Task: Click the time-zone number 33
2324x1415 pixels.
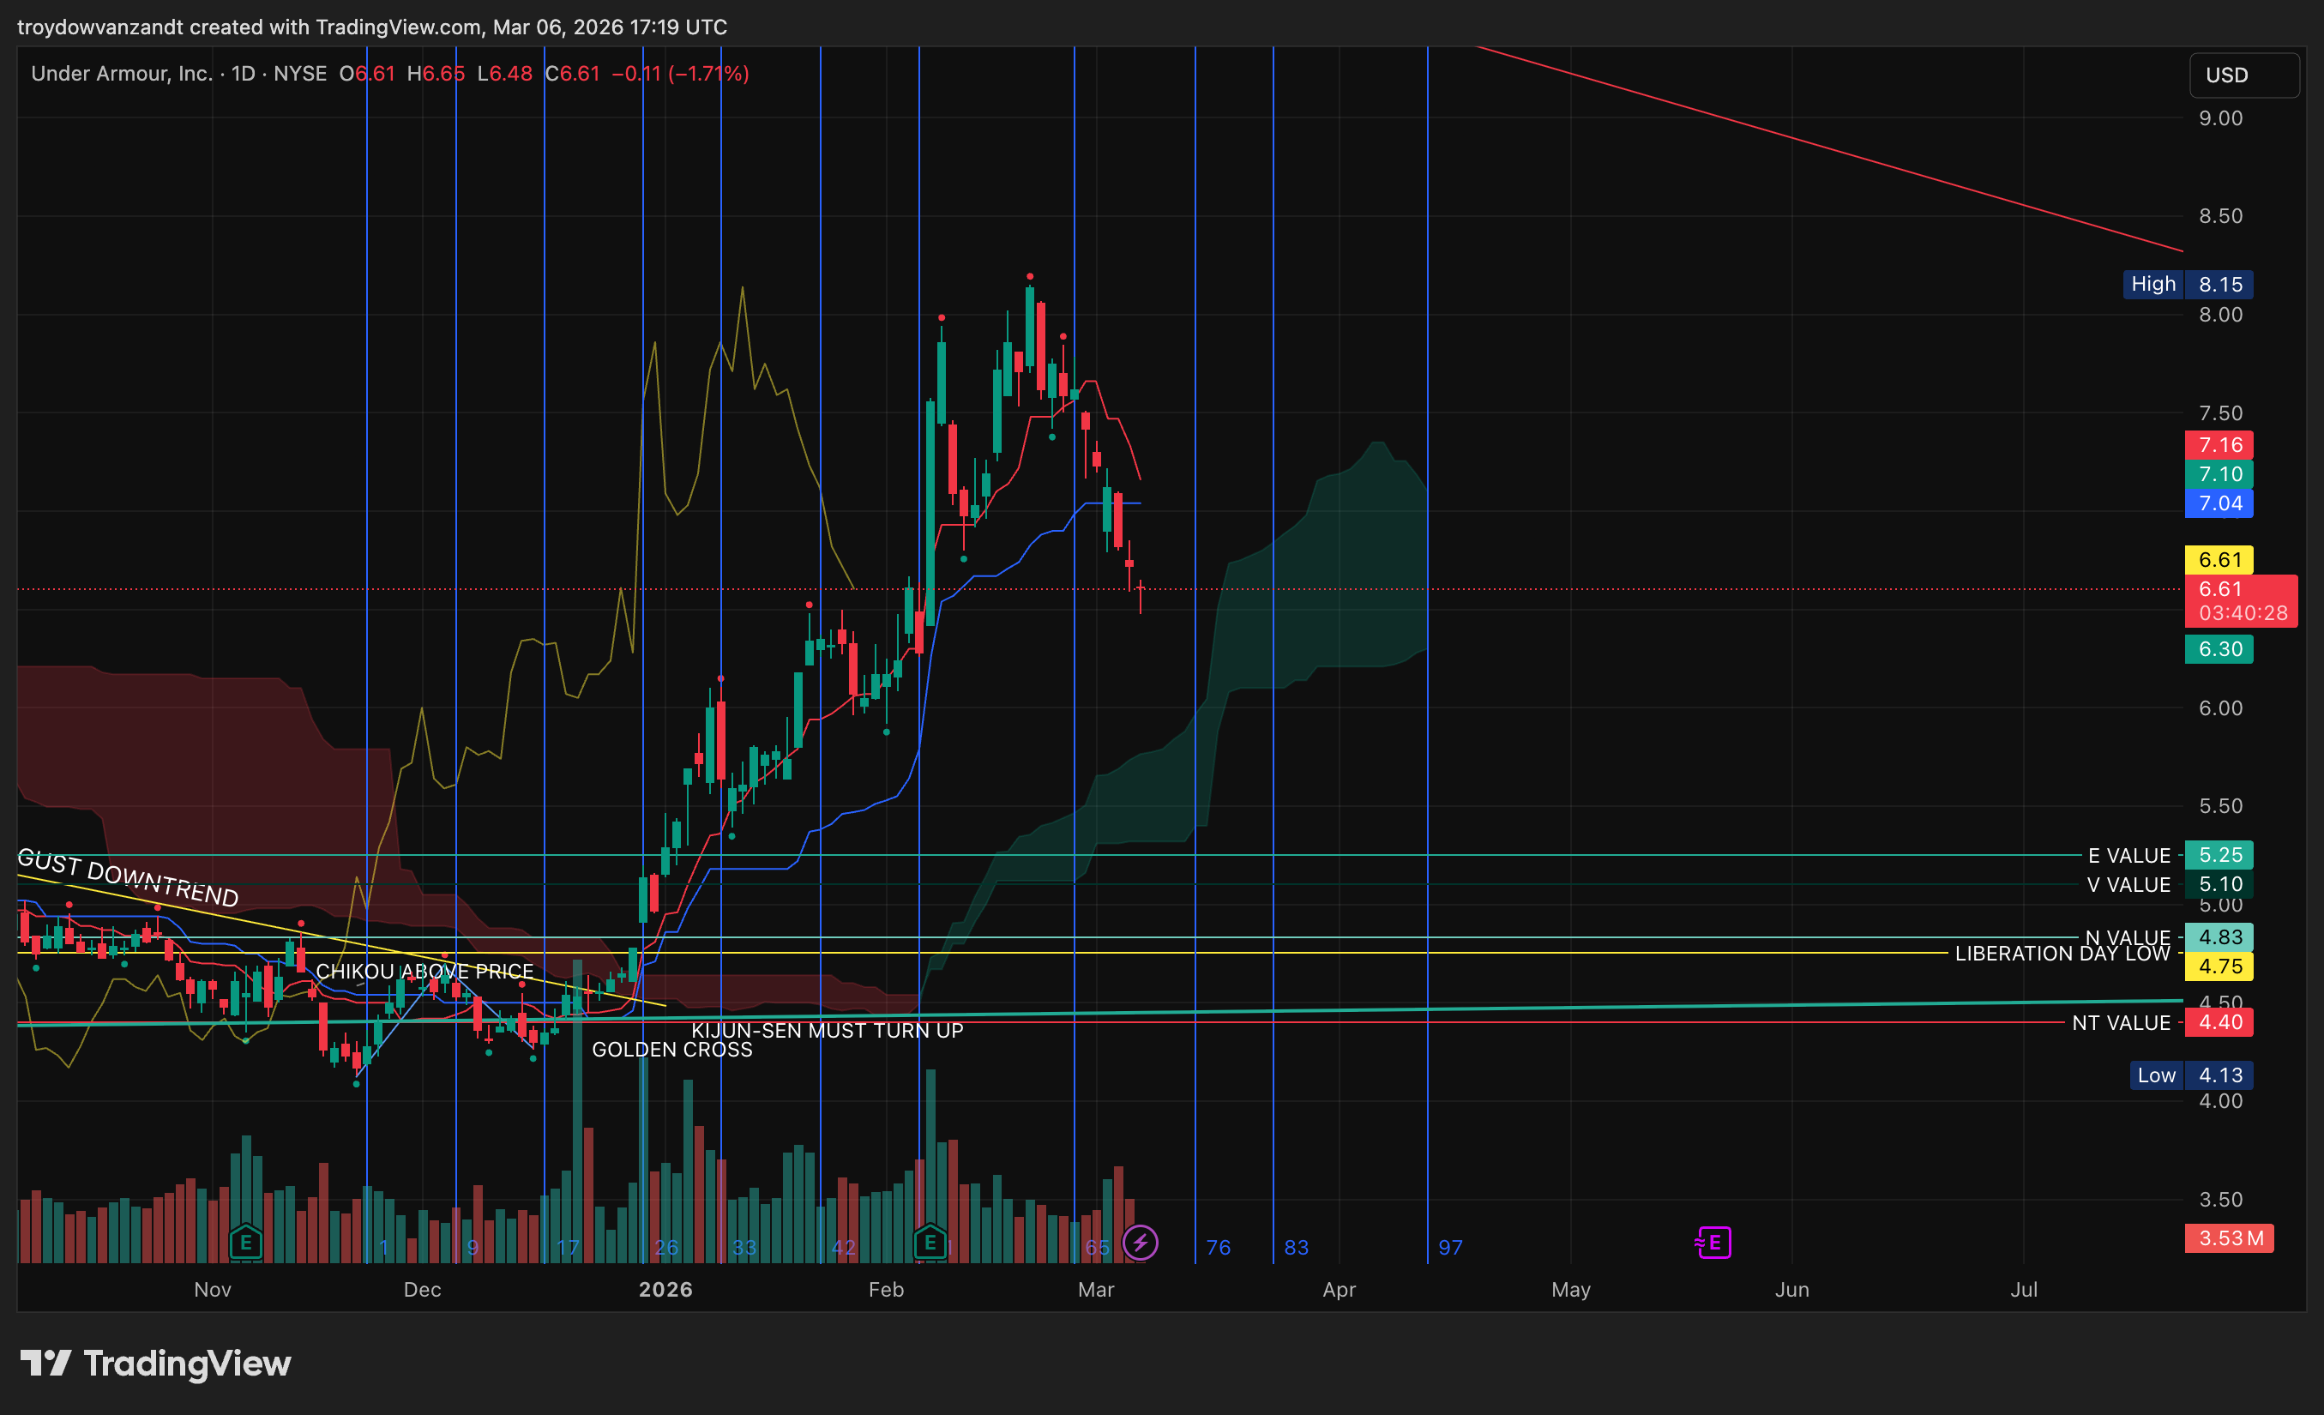Action: coord(744,1248)
